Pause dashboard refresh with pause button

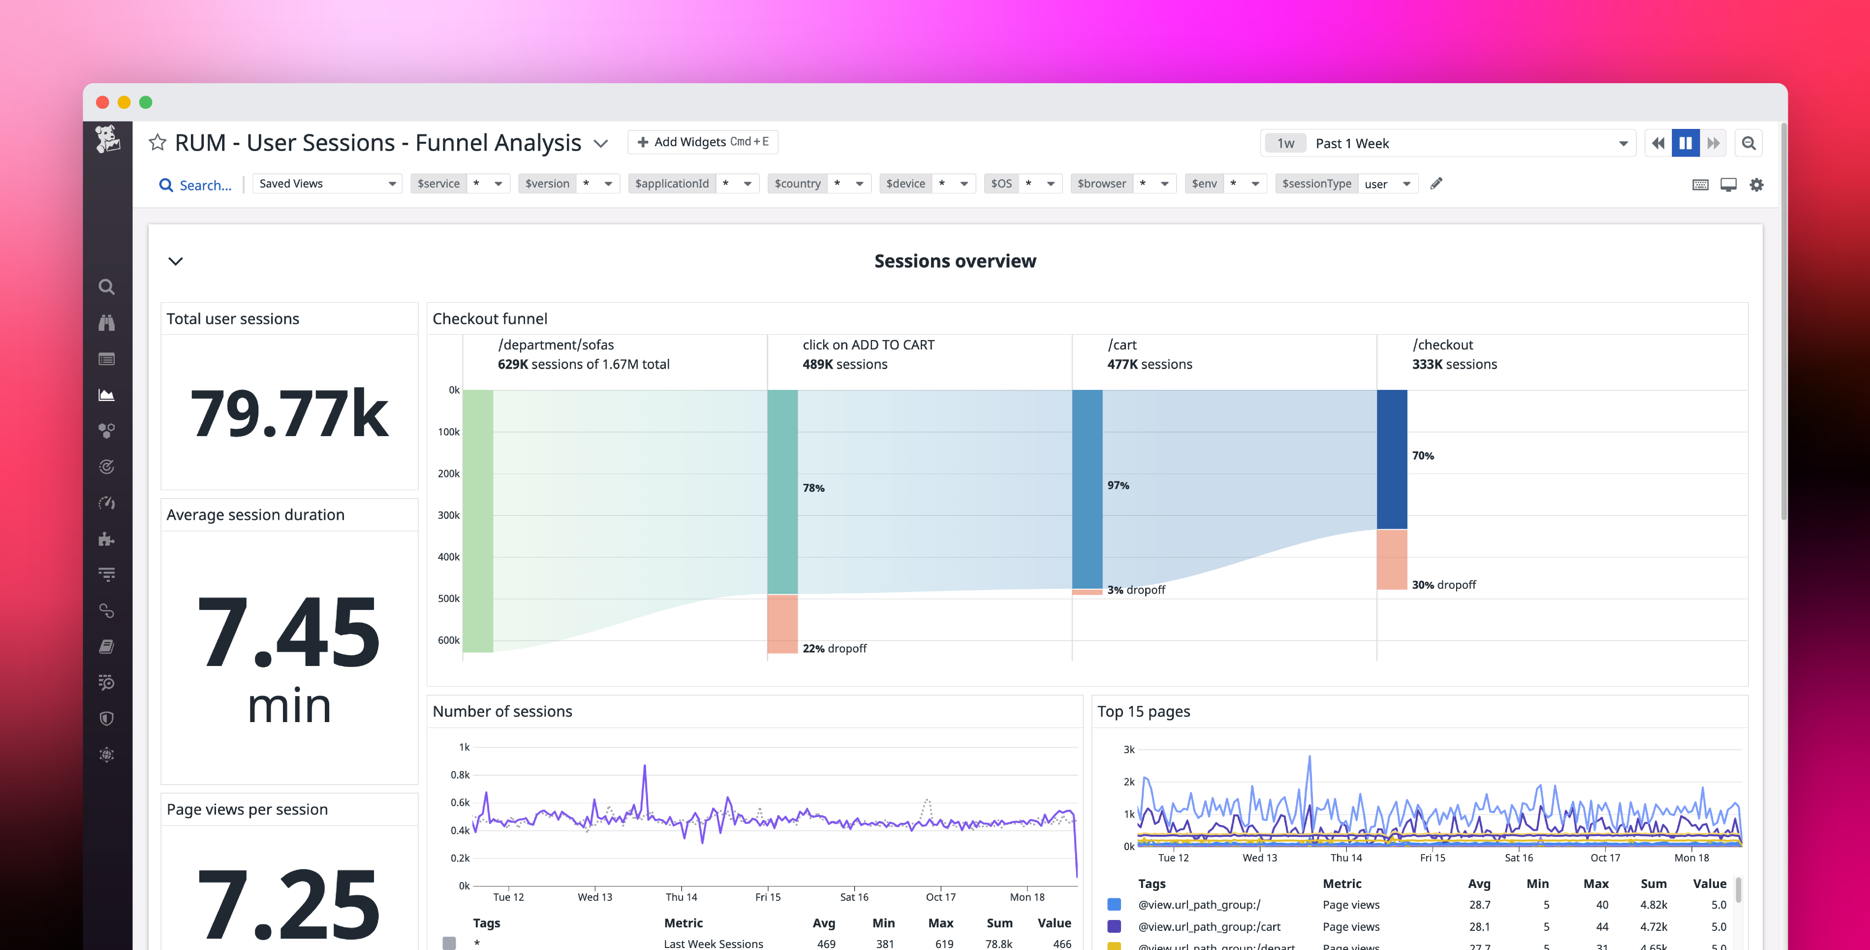(x=1685, y=142)
